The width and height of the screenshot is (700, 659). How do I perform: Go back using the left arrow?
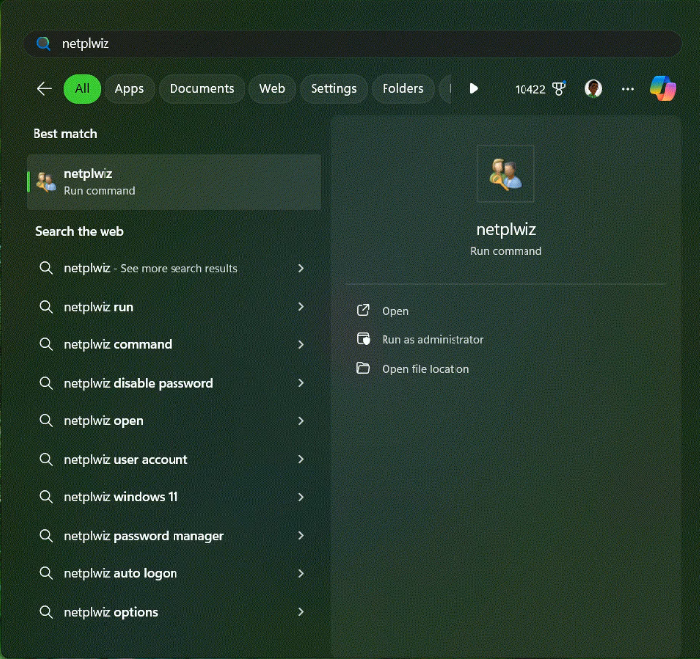44,89
